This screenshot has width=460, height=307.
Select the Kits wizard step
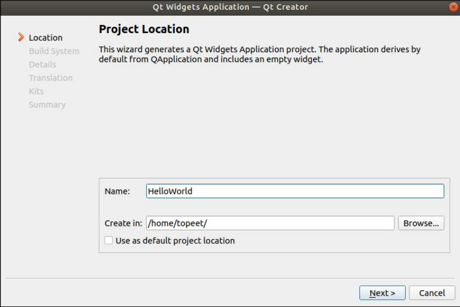coord(36,91)
